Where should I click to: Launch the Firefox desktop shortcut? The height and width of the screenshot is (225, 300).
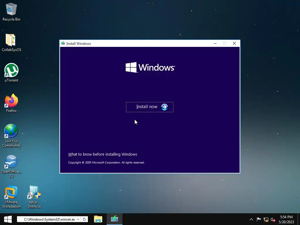pos(11,103)
